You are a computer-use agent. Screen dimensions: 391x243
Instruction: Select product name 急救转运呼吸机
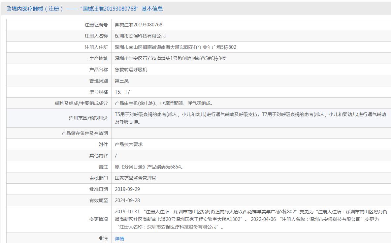tap(131, 70)
